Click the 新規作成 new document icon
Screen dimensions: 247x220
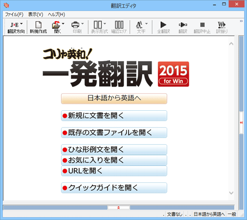point(39,25)
